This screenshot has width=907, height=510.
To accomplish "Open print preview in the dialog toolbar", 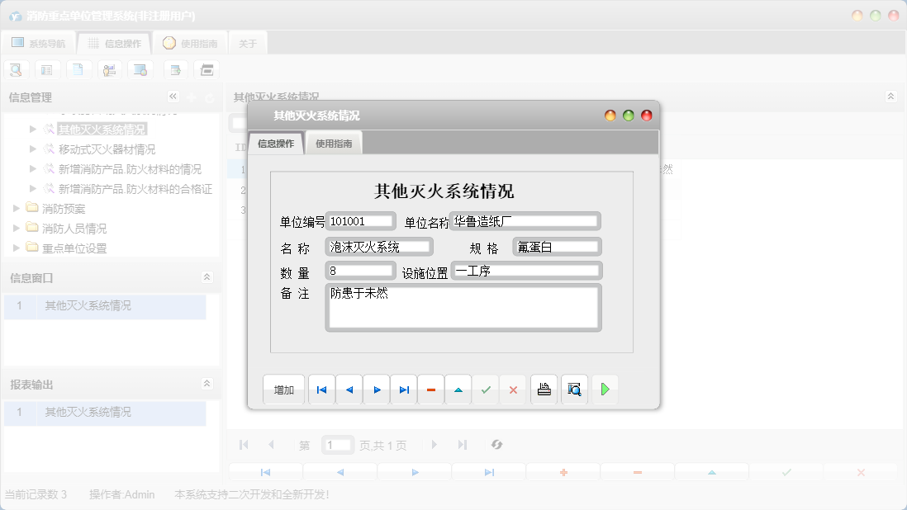I will coord(574,389).
